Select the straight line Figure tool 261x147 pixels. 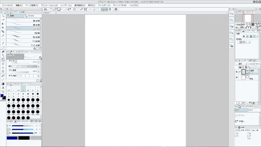(3, 80)
